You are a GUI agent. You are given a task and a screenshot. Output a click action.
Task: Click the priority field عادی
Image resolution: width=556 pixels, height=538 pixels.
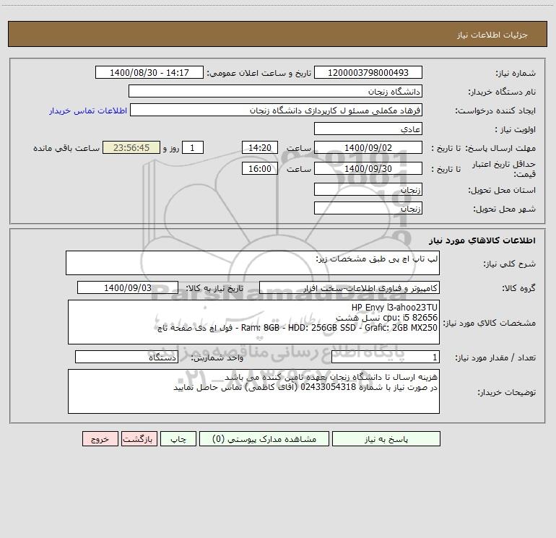point(368,129)
